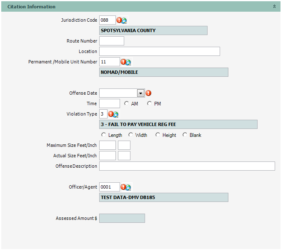Click the red alert icon beside Violation Type
This screenshot has height=252, width=283.
coord(111,114)
